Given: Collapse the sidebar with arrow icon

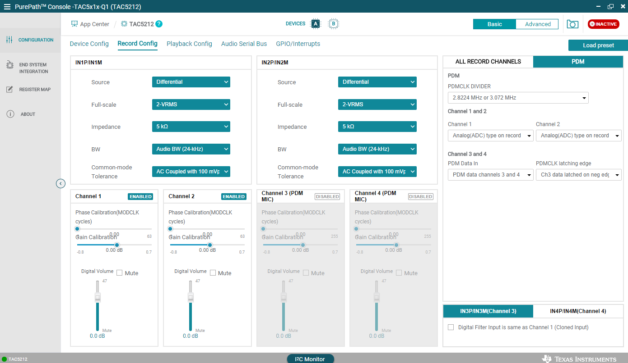Looking at the screenshot, I should (x=61, y=183).
